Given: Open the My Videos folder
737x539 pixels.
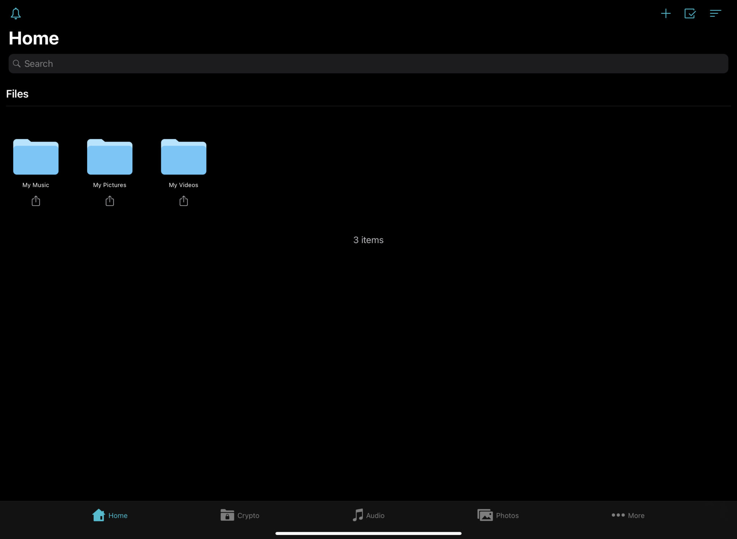Looking at the screenshot, I should 184,157.
